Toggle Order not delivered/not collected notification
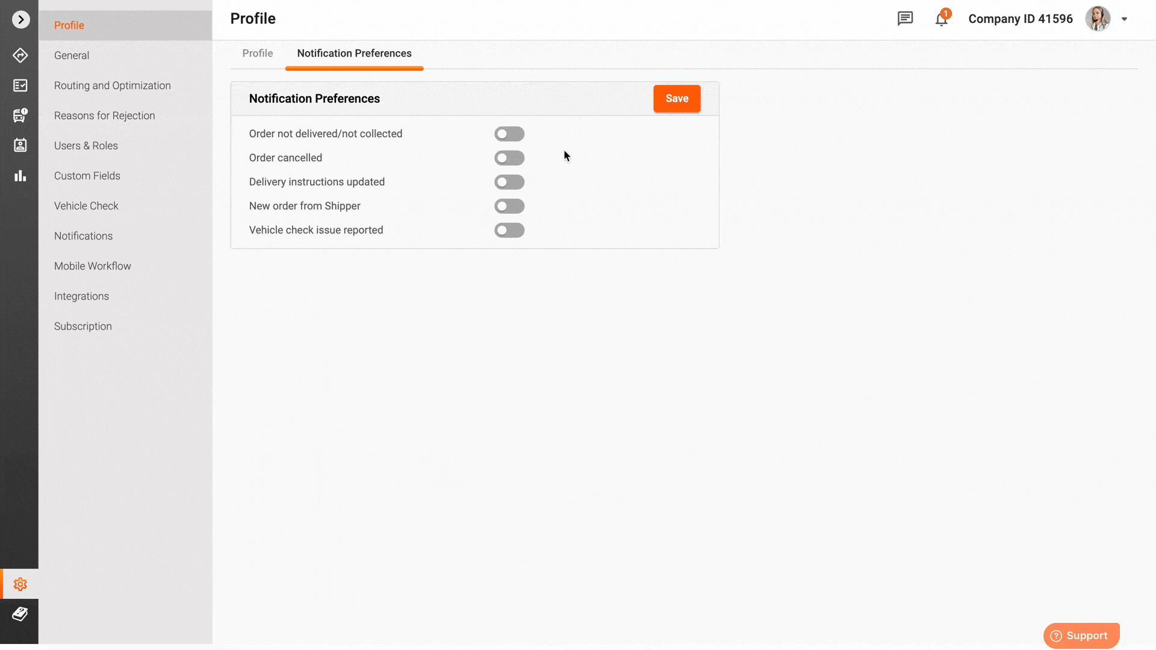The height and width of the screenshot is (650, 1156). 509,134
